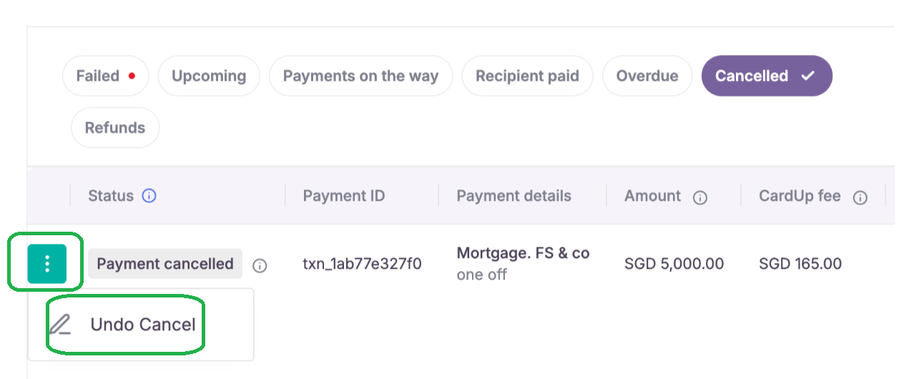Image resolution: width=904 pixels, height=379 pixels.
Task: Toggle the Payments on the way filter
Action: pyautogui.click(x=361, y=76)
